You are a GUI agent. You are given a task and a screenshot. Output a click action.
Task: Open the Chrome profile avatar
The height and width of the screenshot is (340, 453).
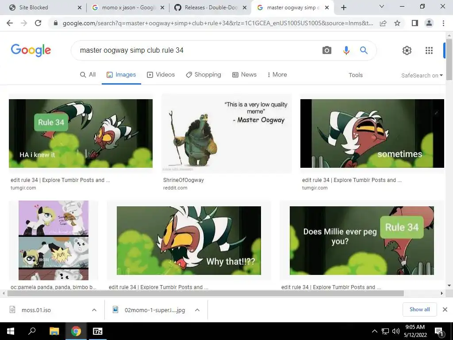point(429,23)
